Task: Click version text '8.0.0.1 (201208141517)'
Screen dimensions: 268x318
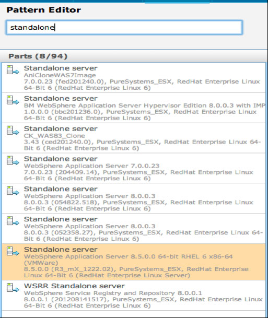Action: pyautogui.click(x=66, y=299)
